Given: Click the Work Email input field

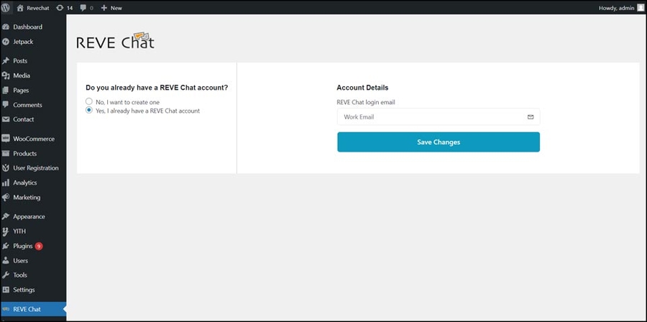Looking at the screenshot, I should (431, 116).
